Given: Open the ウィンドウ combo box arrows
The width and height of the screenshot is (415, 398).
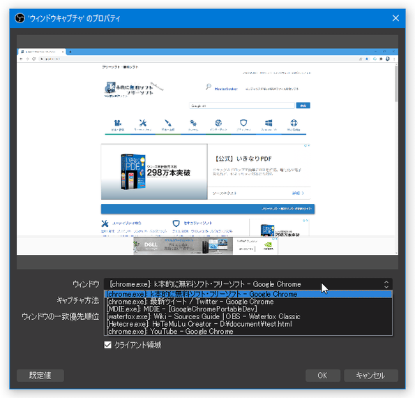Looking at the screenshot, I should click(386, 284).
